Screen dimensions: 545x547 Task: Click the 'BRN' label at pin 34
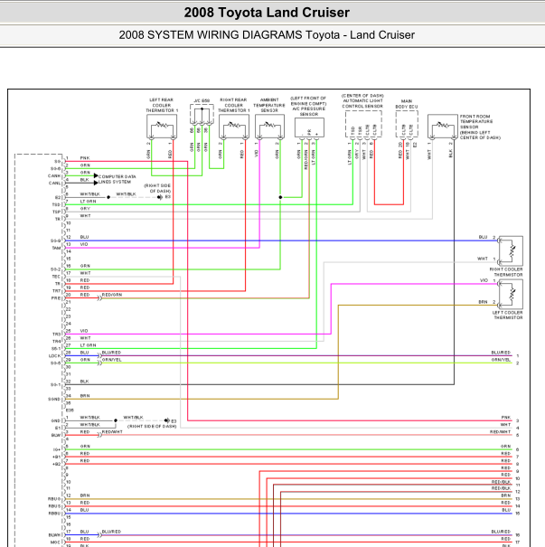pyautogui.click(x=85, y=396)
